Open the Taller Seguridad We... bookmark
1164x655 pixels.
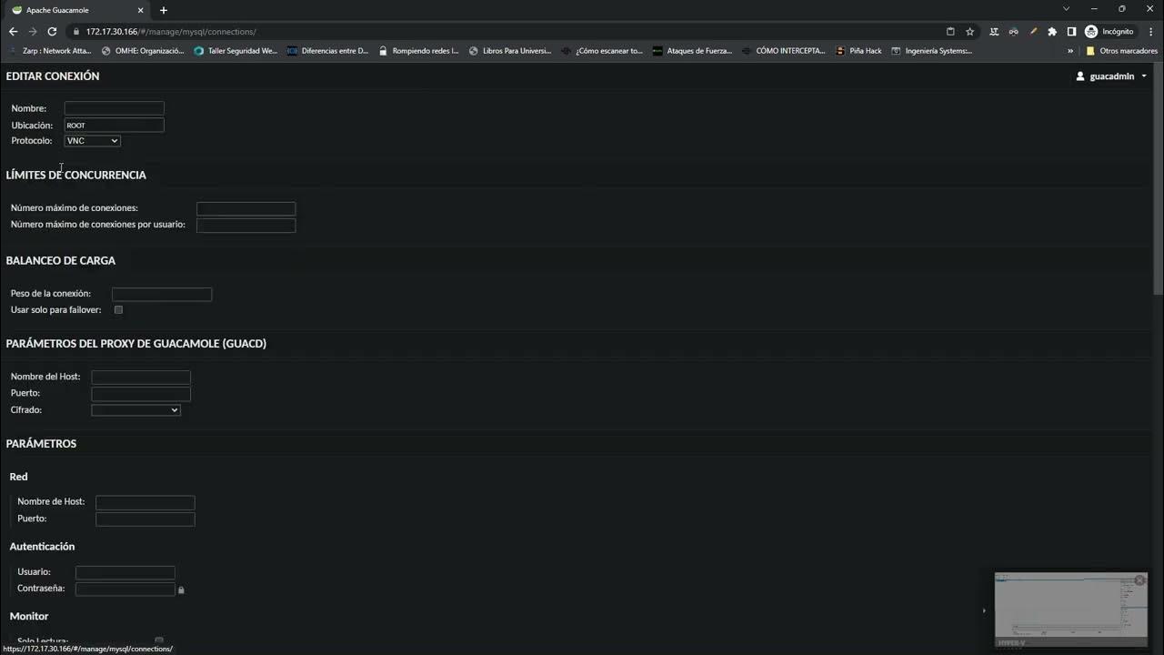236,51
